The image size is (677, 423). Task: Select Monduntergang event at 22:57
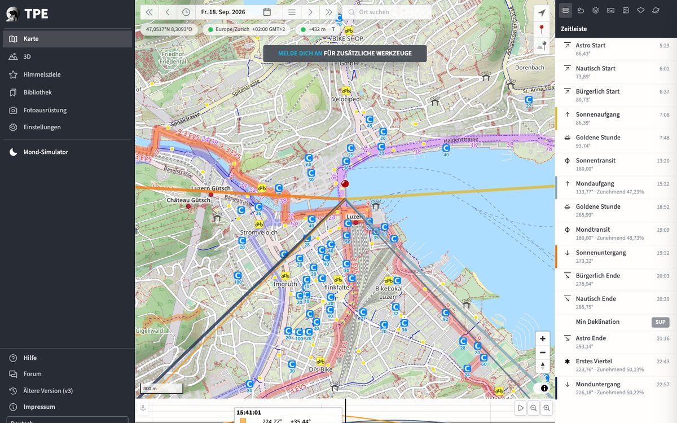click(x=616, y=389)
